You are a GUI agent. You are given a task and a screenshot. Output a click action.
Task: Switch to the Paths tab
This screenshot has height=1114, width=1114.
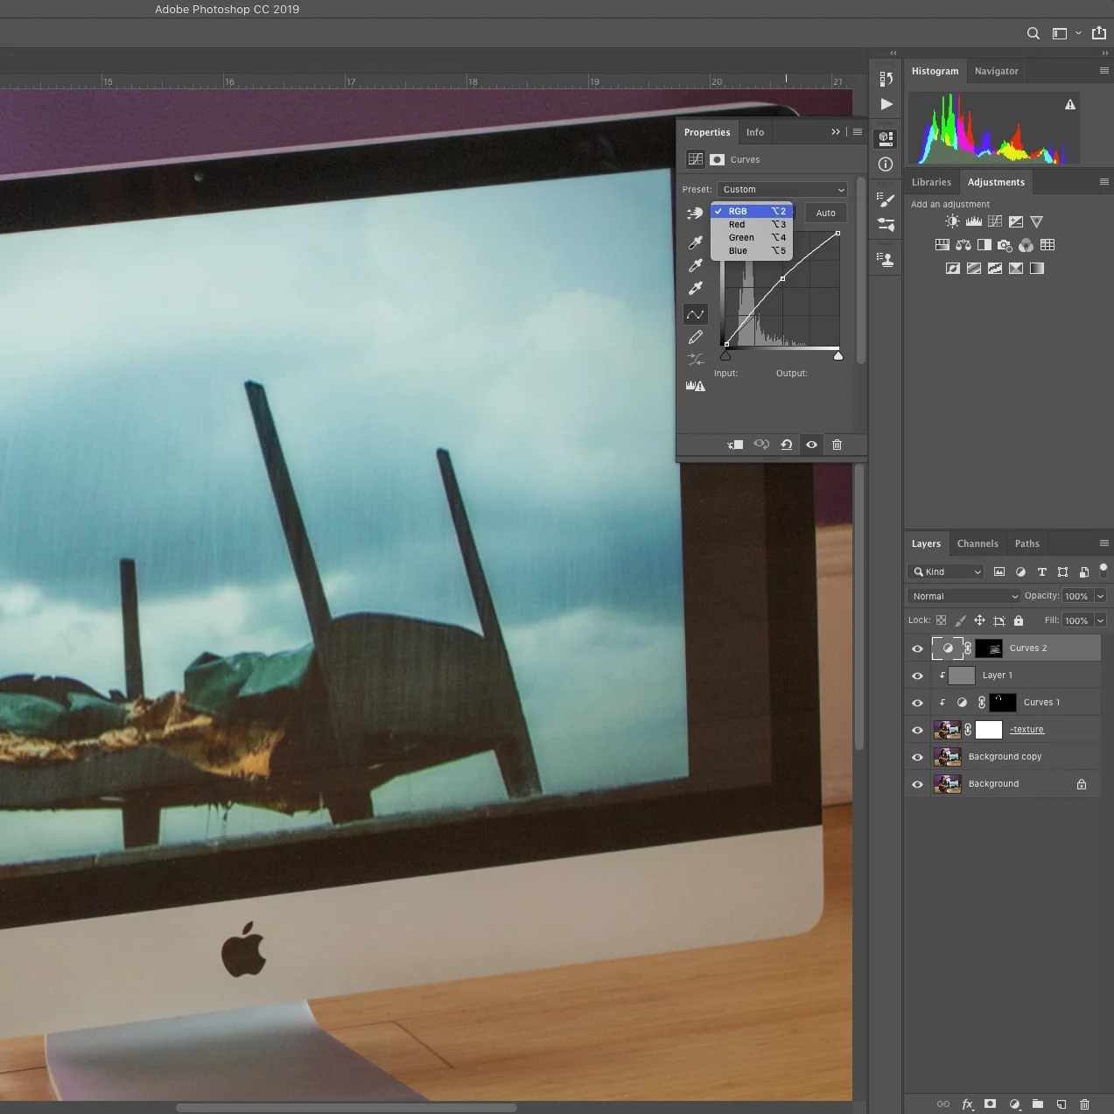click(1026, 543)
